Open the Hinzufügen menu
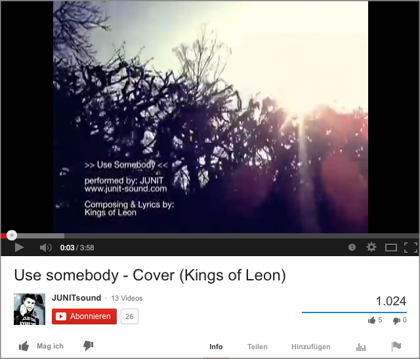 [310, 347]
